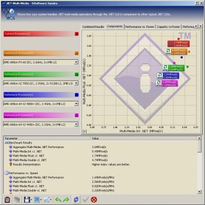This screenshot has width=205, height=205.
Task: Click the blue data point on the chart
Action: [x=182, y=58]
